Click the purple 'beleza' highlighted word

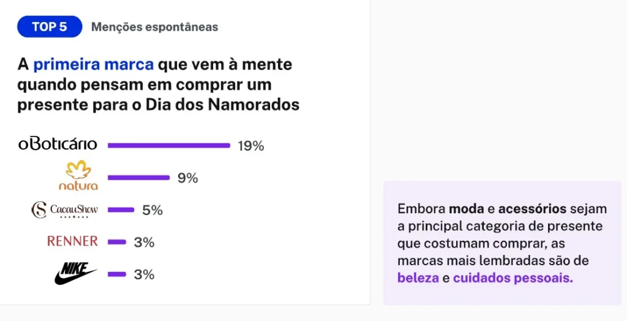(418, 278)
